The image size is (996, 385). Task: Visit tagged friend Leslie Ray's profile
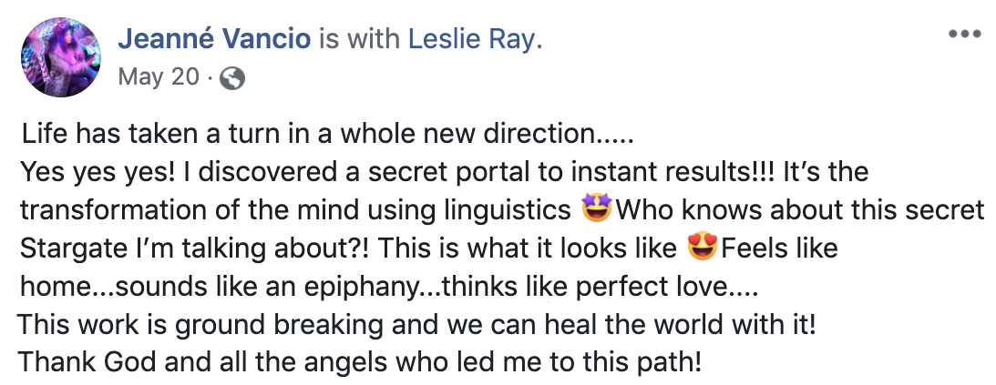coord(471,38)
